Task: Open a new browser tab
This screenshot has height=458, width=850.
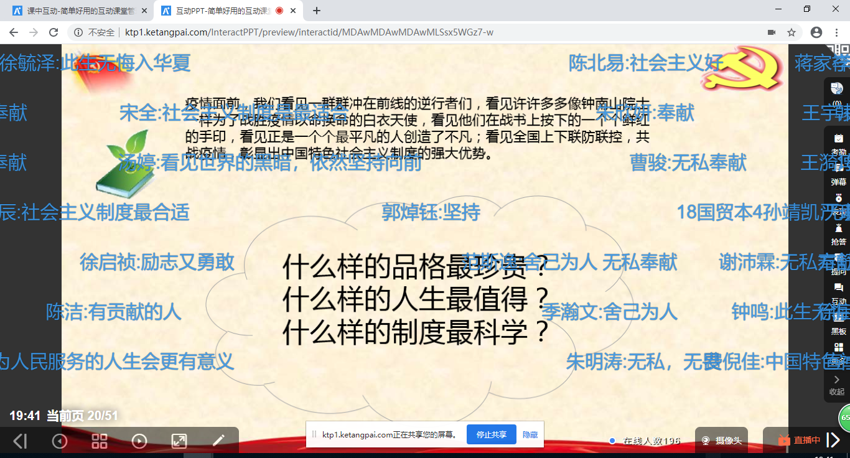Action: click(x=317, y=11)
